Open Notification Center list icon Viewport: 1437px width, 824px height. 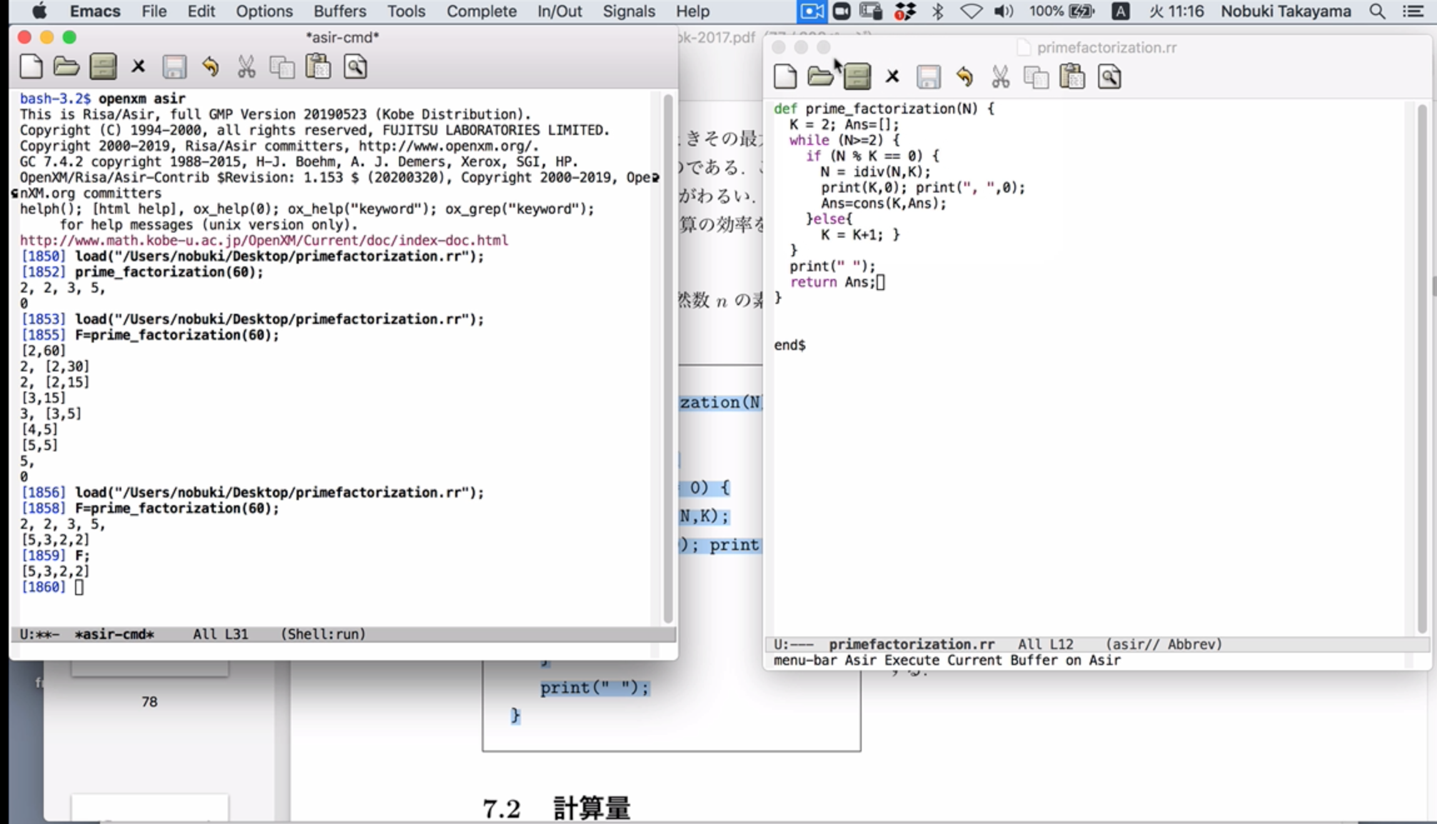(x=1413, y=11)
